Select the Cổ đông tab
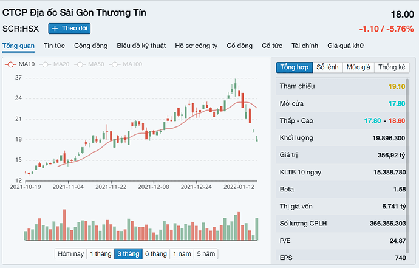 point(239,46)
